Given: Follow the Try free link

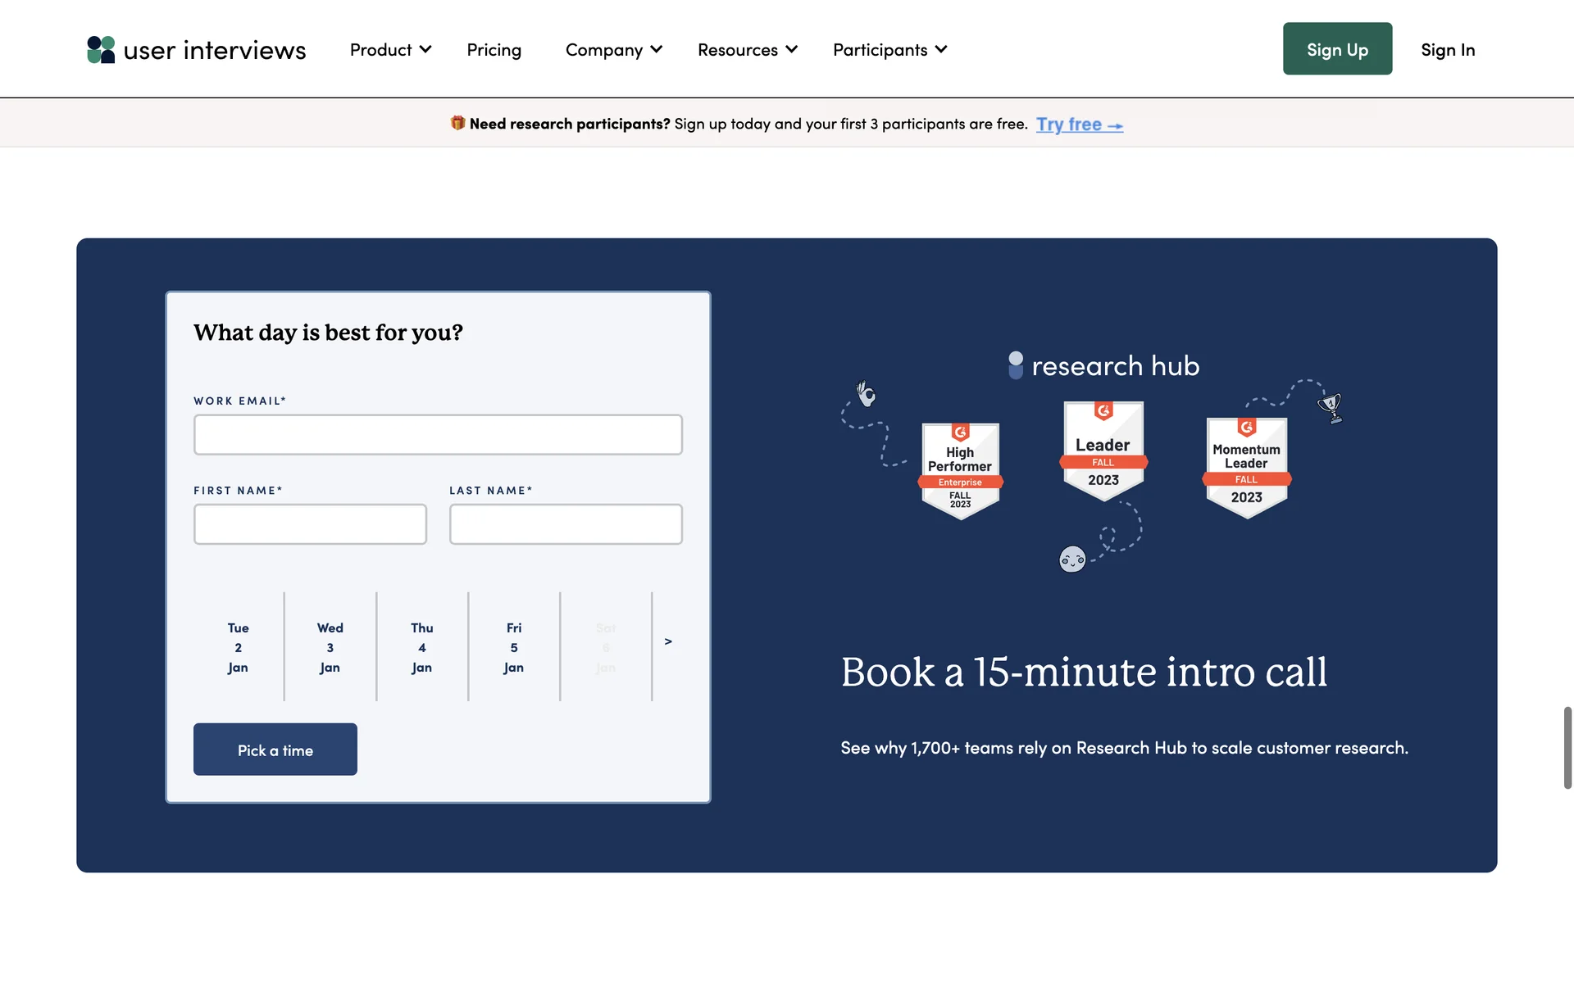Looking at the screenshot, I should tap(1079, 125).
